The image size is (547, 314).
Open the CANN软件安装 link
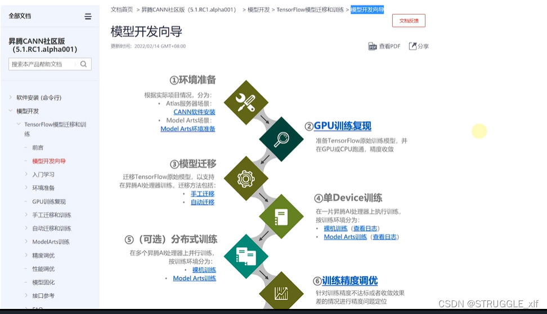coord(194,112)
